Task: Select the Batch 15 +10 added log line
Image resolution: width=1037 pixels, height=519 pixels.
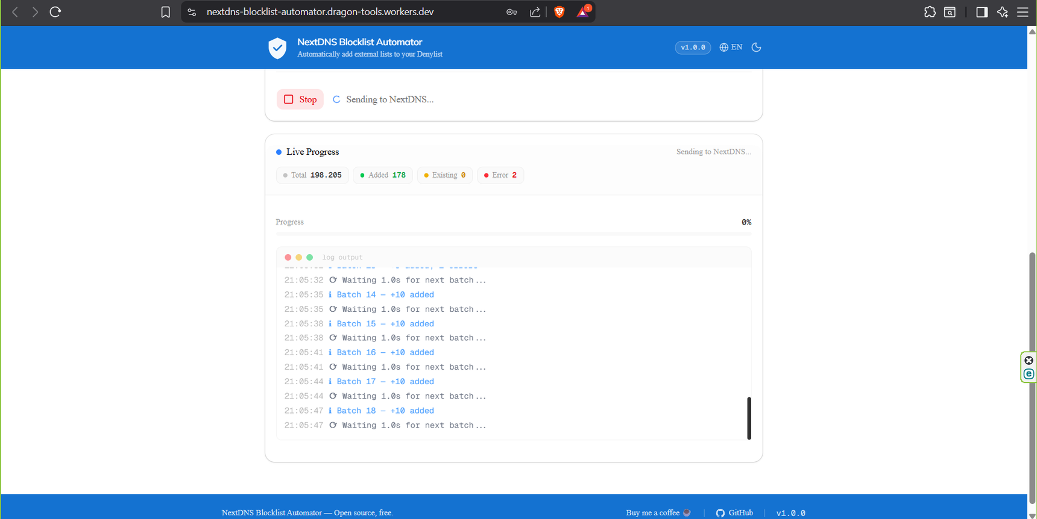Action: point(359,324)
